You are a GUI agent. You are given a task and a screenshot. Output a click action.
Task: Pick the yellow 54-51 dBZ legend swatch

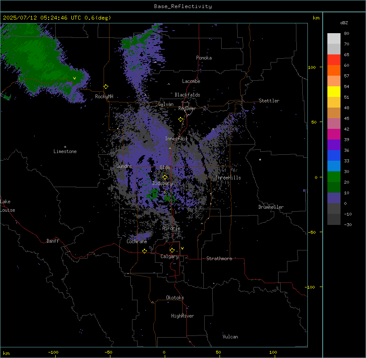[x=334, y=91]
